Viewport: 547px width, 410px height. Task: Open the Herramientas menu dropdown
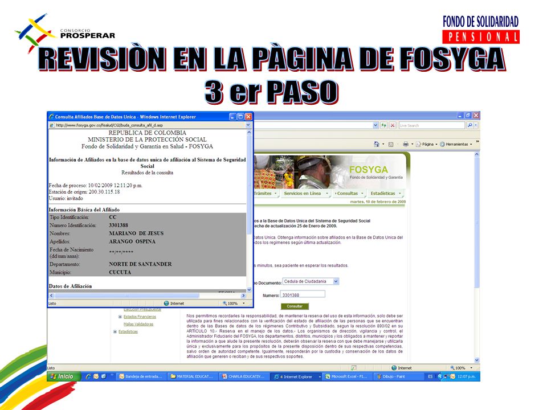coord(456,144)
